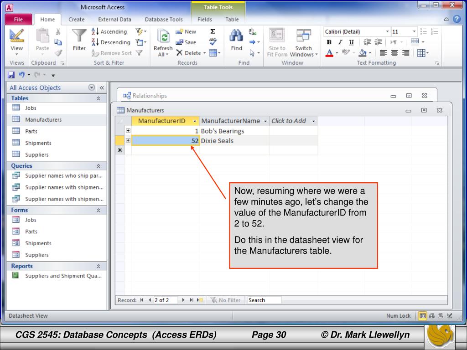467x350 pixels.
Task: Switch to the External Data tab
Action: pyautogui.click(x=114, y=19)
